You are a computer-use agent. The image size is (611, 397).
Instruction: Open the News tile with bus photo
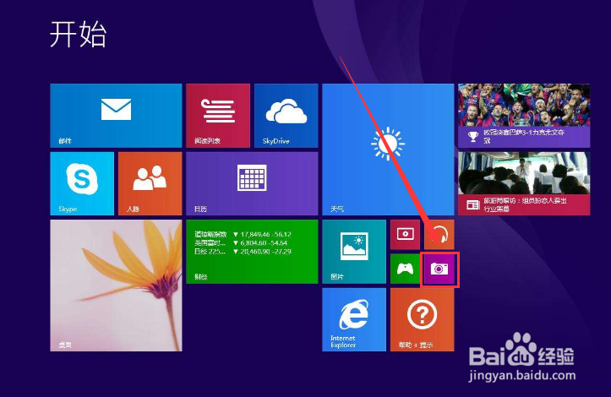pos(524,183)
